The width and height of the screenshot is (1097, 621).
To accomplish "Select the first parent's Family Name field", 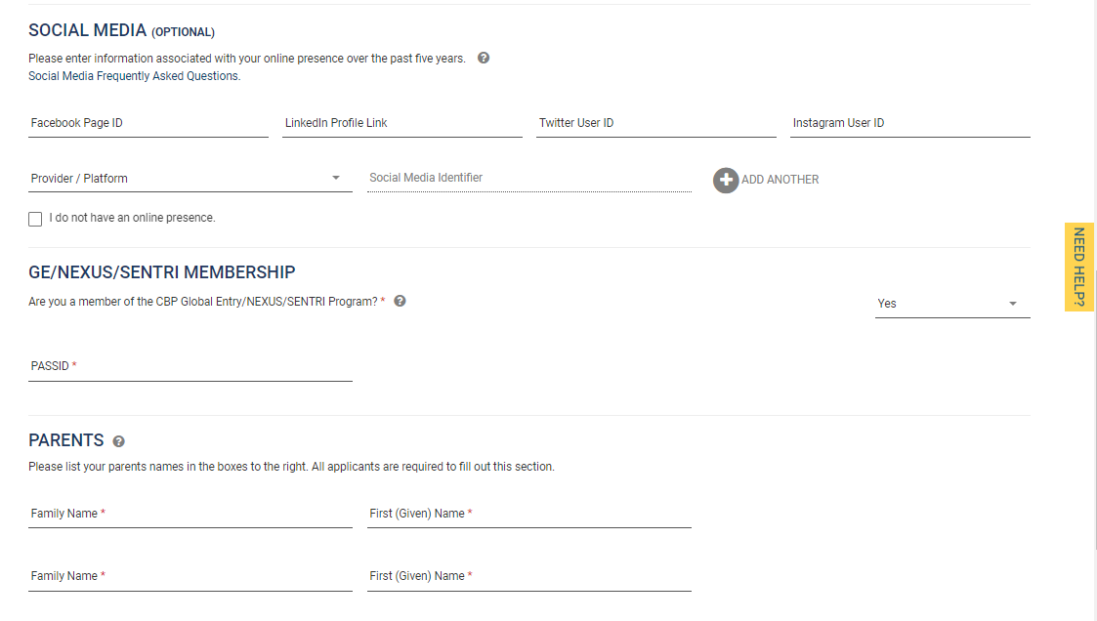I will point(190,514).
